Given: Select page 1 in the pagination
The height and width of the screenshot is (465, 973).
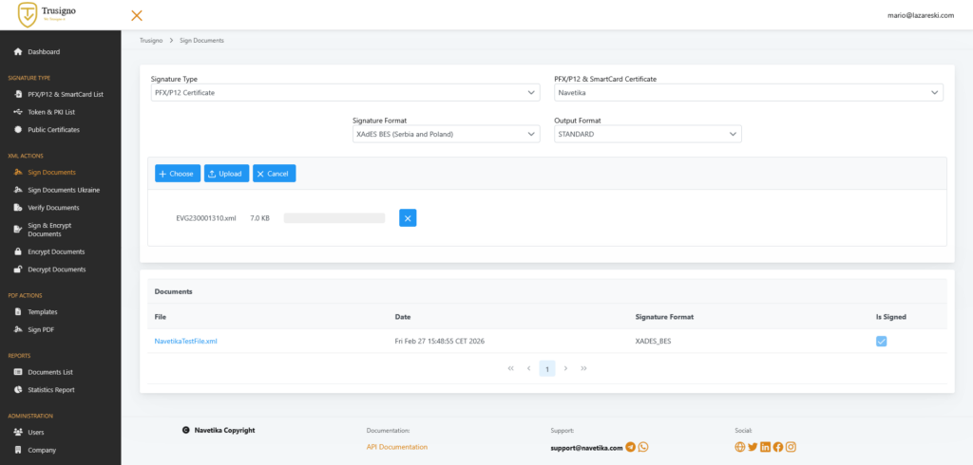Looking at the screenshot, I should [546, 368].
